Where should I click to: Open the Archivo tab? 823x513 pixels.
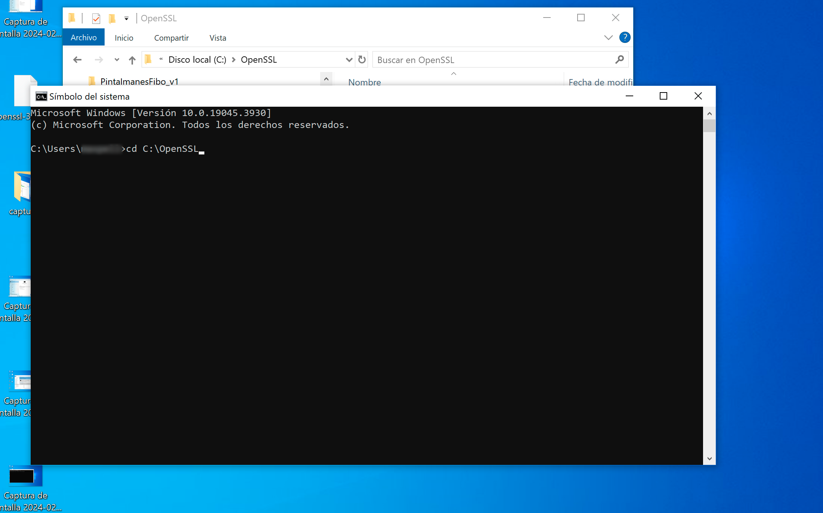pyautogui.click(x=84, y=38)
